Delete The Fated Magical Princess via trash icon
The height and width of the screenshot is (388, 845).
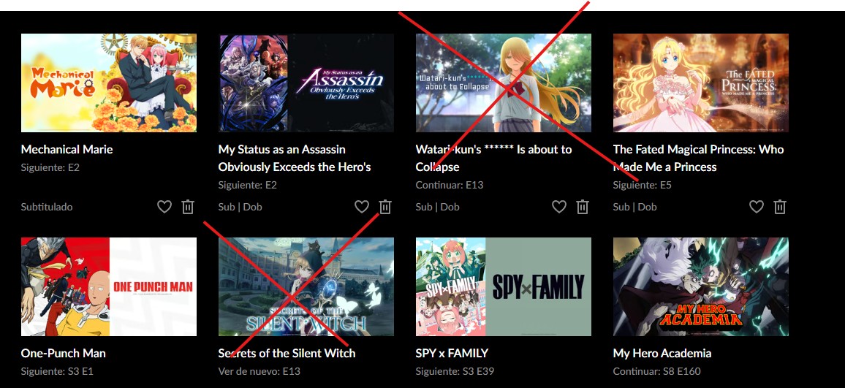pyautogui.click(x=780, y=206)
